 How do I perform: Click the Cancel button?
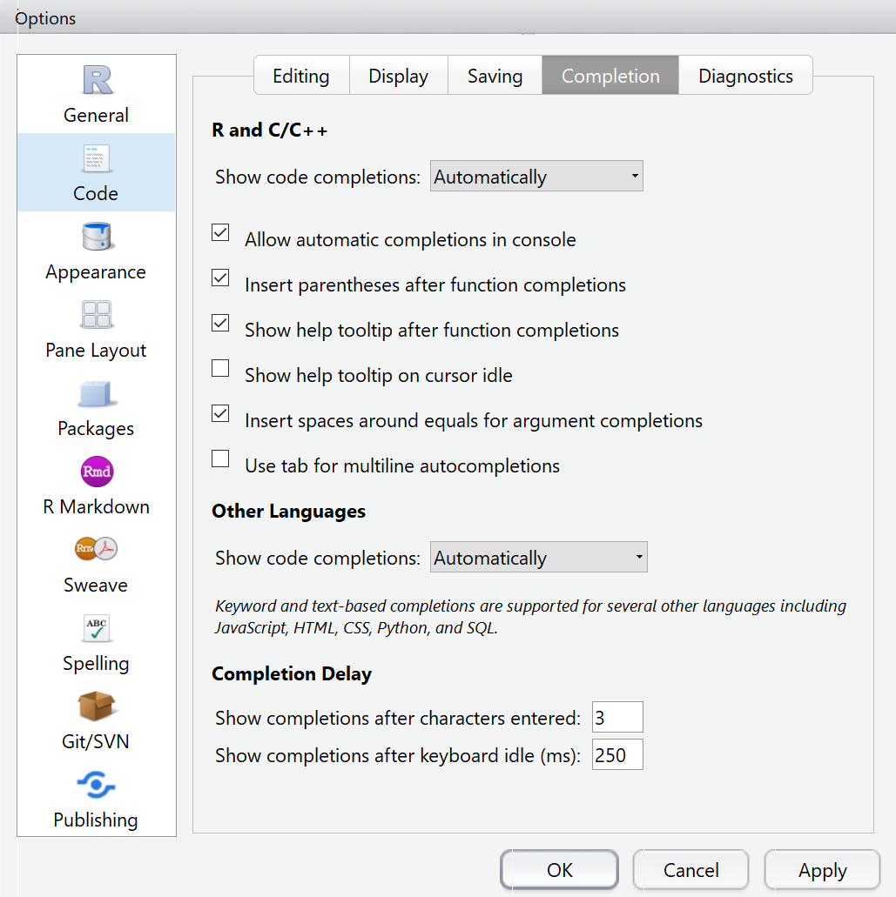tap(691, 870)
